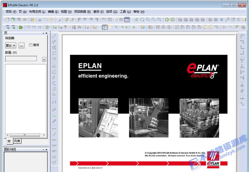The image size is (249, 172).
Task: Collapse the 页 panel pin arrow
Action: point(43,33)
